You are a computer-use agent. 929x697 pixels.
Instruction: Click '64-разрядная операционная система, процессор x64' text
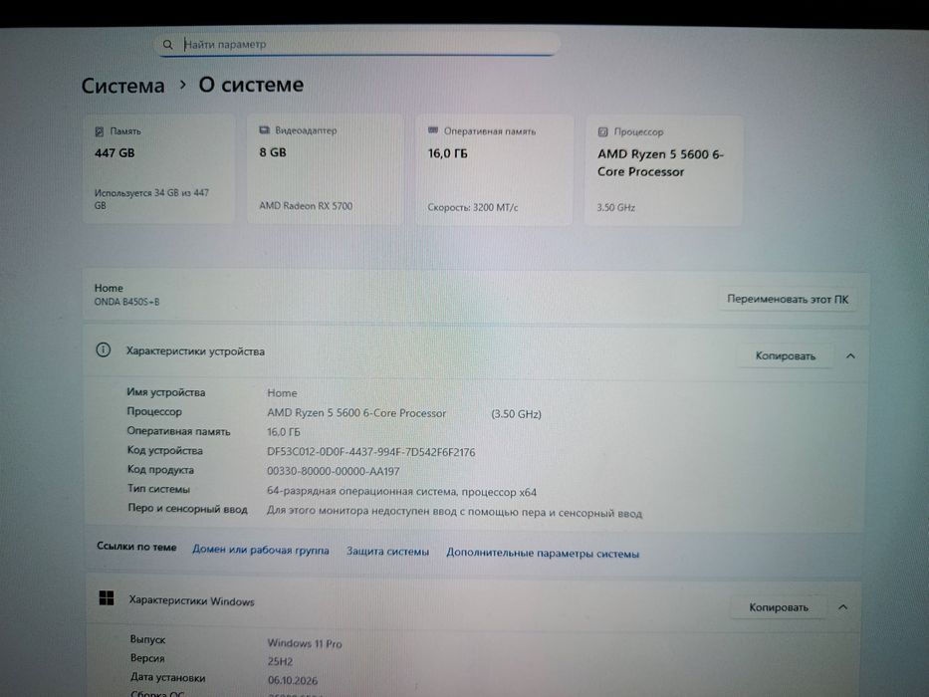click(401, 491)
